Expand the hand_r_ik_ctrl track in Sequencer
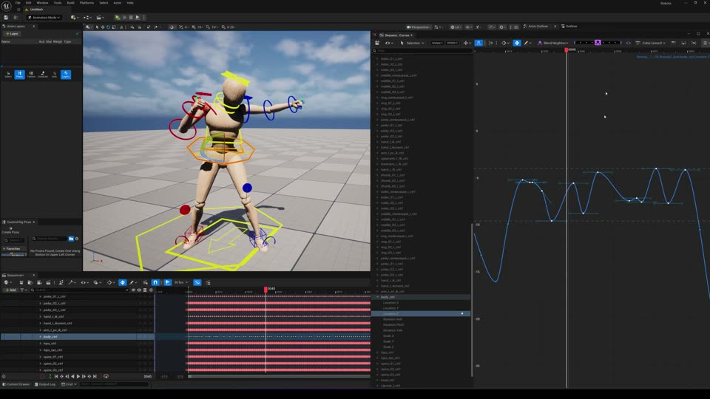The image size is (710, 399). point(40,317)
